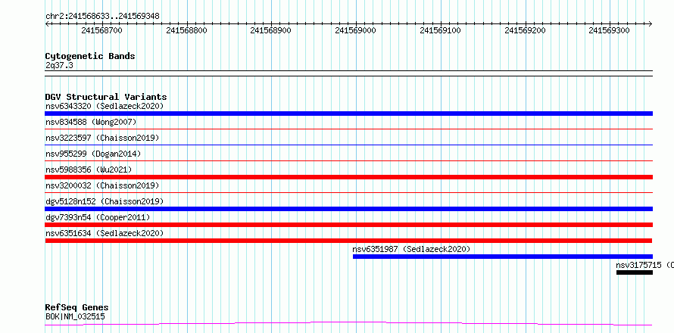Click ruler position 241569100
Image resolution: width=674 pixels, height=333 pixels.
[x=440, y=30]
